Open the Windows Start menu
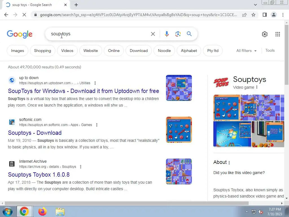The height and width of the screenshot is (217, 289). (7, 212)
